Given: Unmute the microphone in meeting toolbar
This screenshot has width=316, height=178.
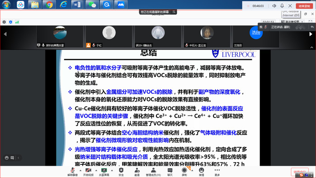Looking at the screenshot, I should (x=72, y=172).
